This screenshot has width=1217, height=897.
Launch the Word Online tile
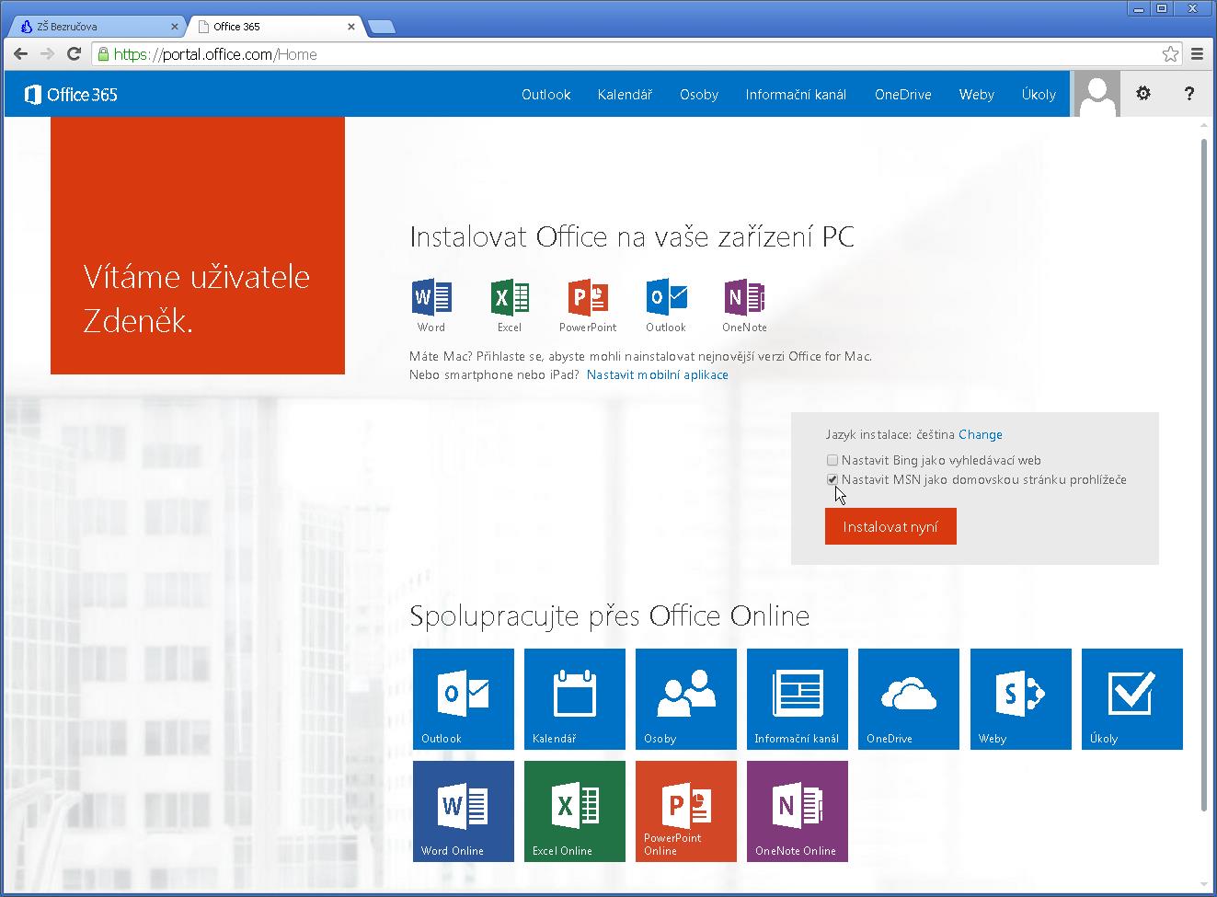[464, 811]
